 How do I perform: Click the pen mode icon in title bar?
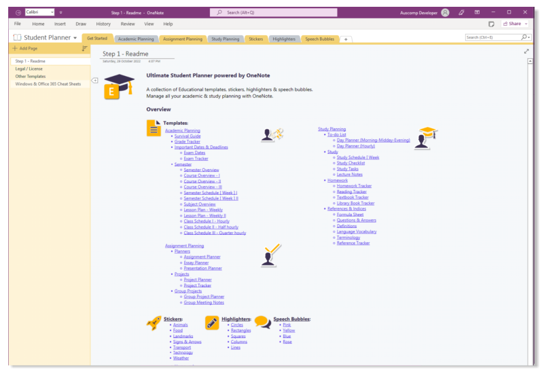pyautogui.click(x=461, y=12)
